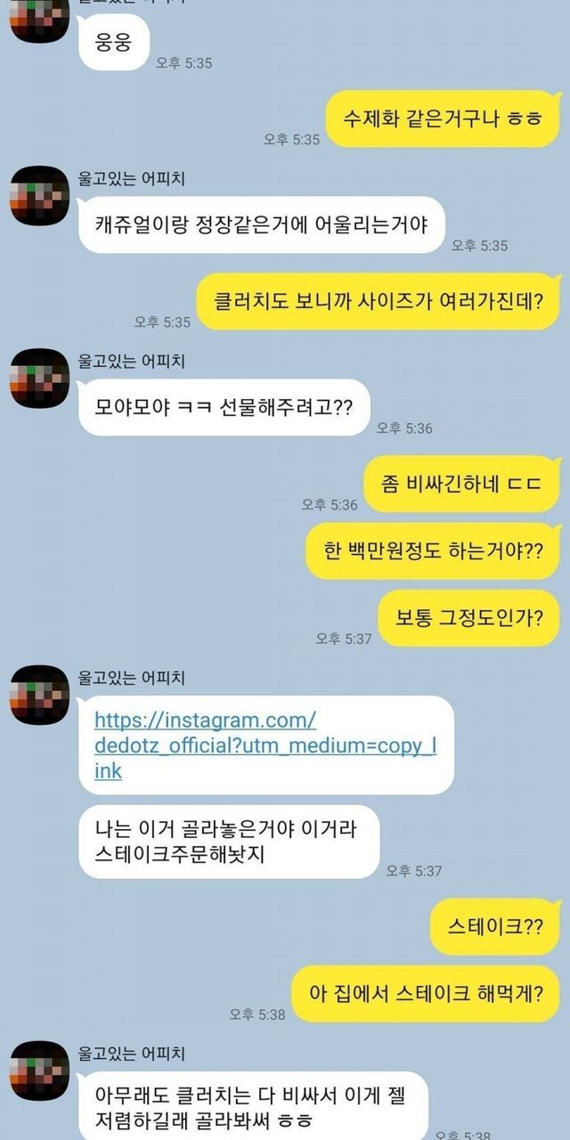The width and height of the screenshot is (570, 1140).
Task: Select the 웅웅 message bubble
Action: pos(113,42)
